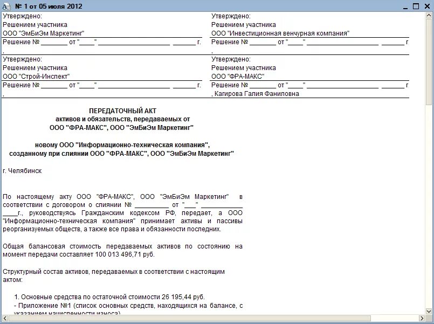Click "Решение №" line under Строй-Инспект
The width and height of the screenshot is (434, 324).
point(102,85)
